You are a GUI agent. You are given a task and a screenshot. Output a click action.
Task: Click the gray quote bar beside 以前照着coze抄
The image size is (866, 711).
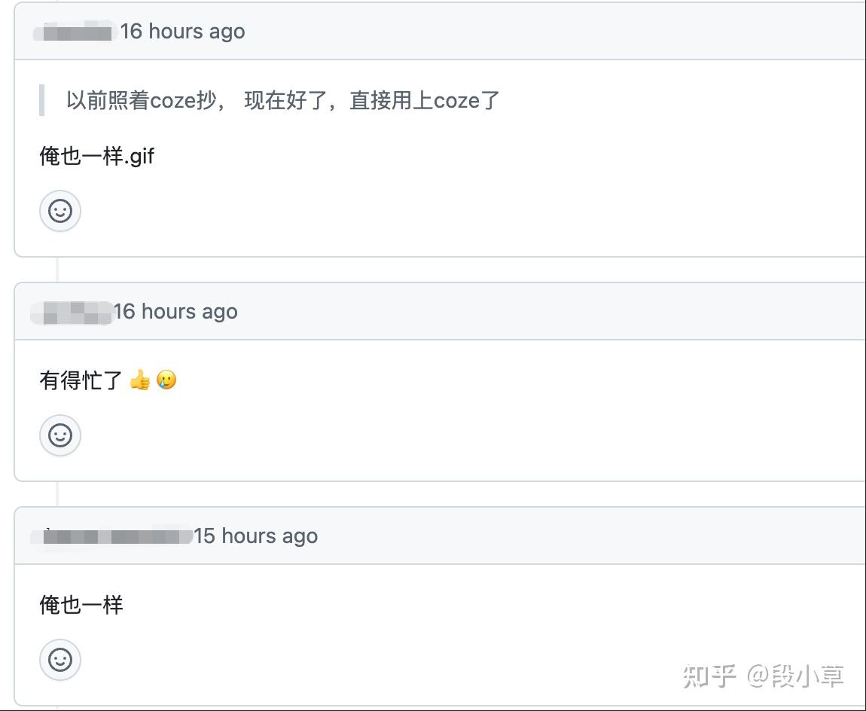(x=42, y=100)
